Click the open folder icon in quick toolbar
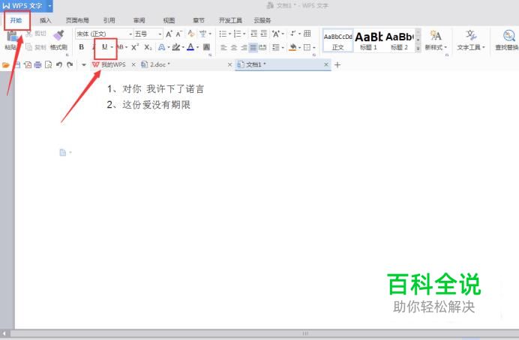 (x=6, y=64)
